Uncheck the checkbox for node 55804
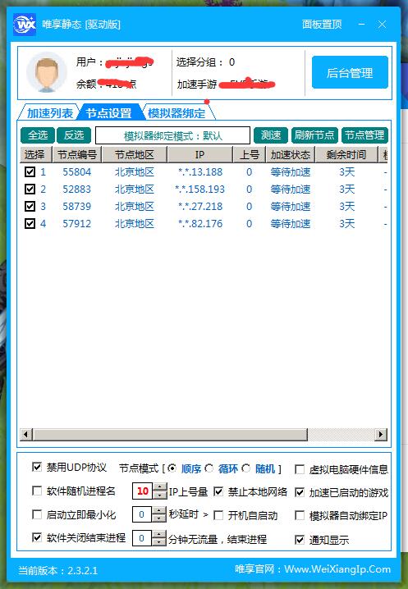This screenshot has height=589, width=408. coord(30,172)
